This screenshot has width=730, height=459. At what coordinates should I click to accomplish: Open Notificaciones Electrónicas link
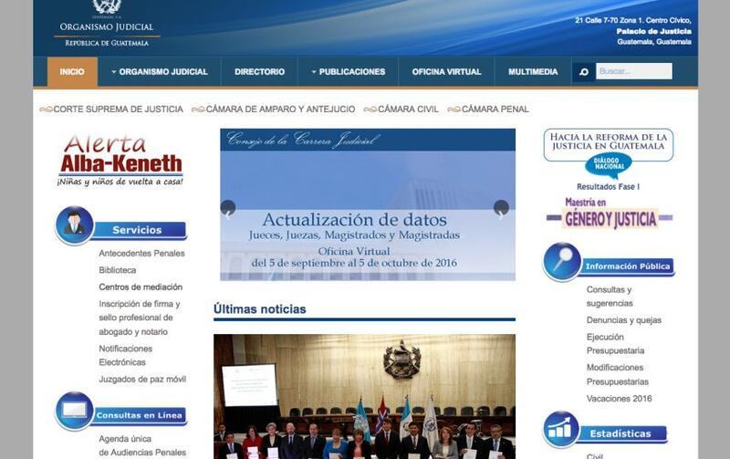(125, 355)
